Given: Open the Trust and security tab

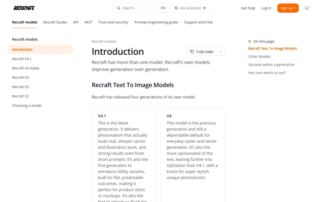Looking at the screenshot, I should pos(113,22).
